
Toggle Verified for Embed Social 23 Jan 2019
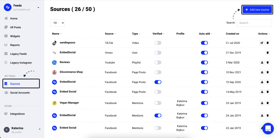[158, 128]
